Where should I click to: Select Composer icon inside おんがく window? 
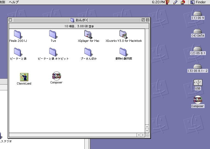(56, 76)
